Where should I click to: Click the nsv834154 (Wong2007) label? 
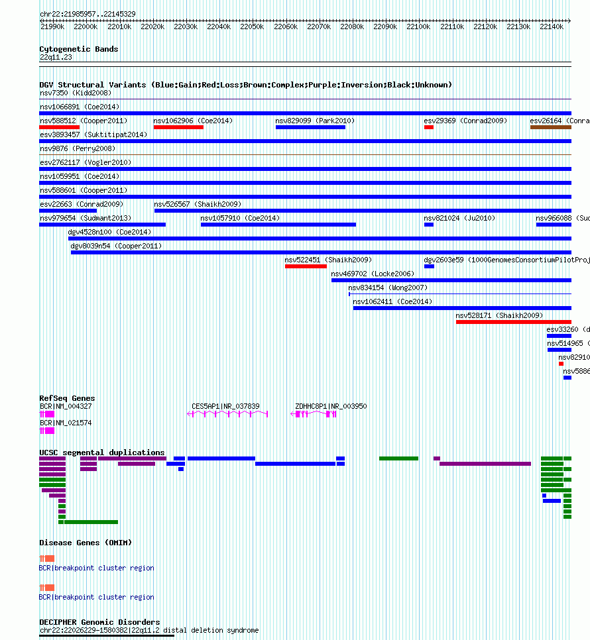coord(388,288)
